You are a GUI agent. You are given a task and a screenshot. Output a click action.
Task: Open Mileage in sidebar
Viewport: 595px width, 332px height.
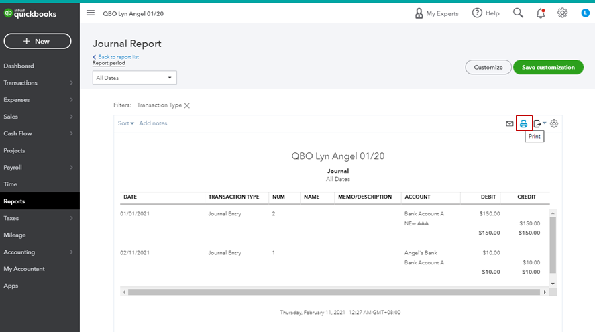[x=15, y=235]
